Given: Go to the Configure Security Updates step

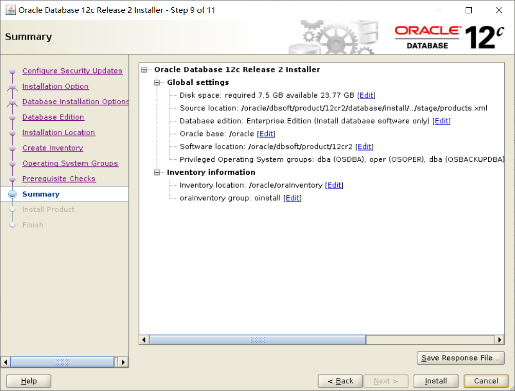Looking at the screenshot, I should [72, 71].
